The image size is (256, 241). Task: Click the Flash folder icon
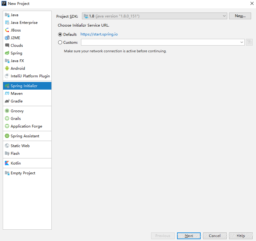(x=7, y=153)
